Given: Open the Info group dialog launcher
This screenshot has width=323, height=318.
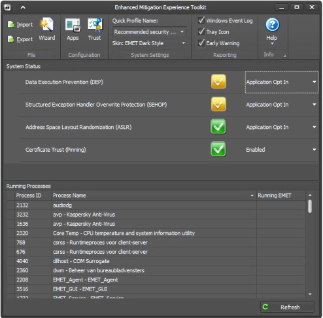Looking at the screenshot, I should tap(284, 56).
